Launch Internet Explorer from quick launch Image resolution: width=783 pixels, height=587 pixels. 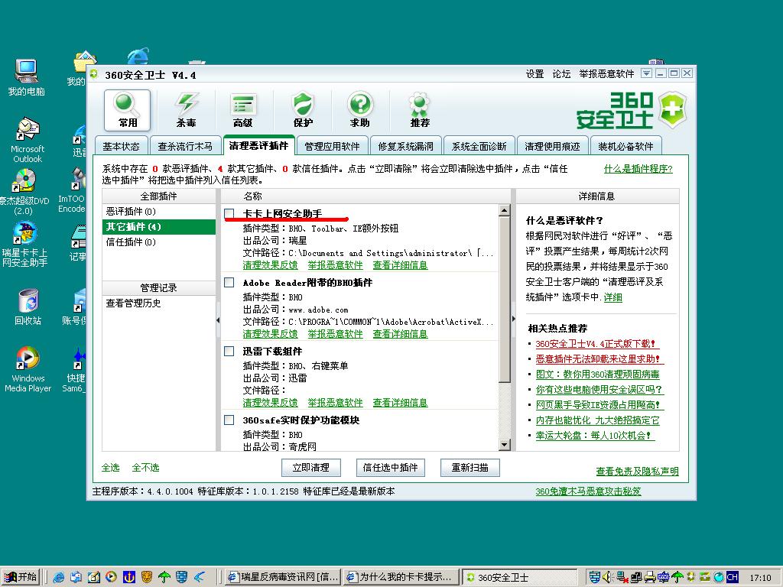pos(58,577)
